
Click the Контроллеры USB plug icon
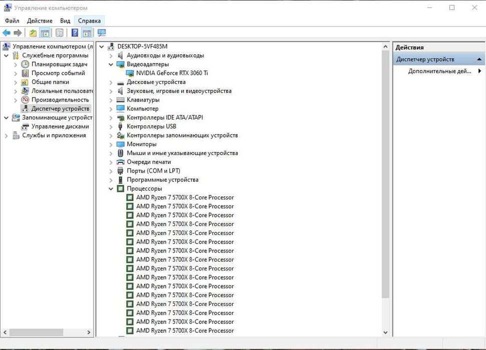[121, 126]
